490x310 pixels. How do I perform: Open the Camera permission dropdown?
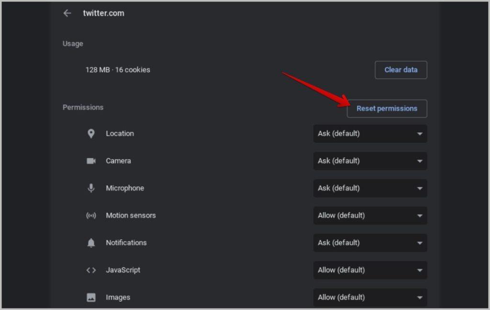370,161
